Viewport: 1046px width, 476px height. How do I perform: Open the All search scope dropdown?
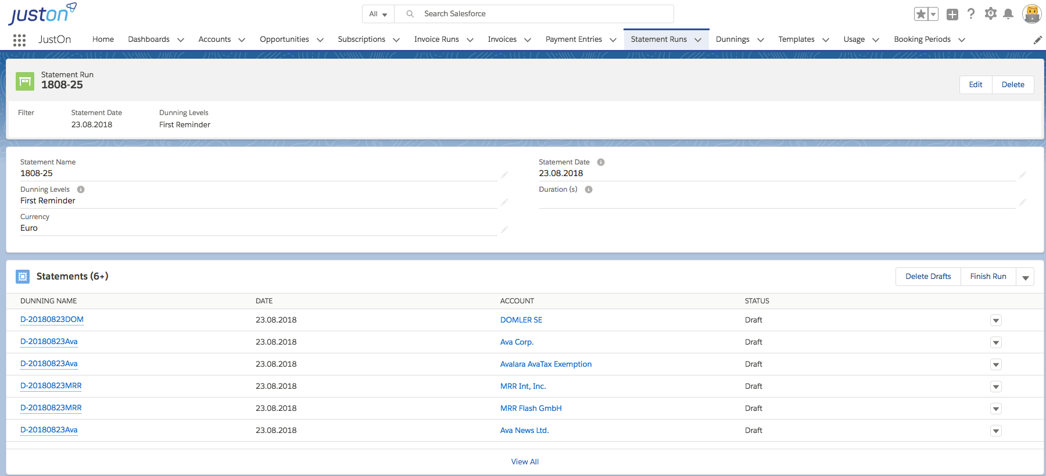[x=378, y=14]
